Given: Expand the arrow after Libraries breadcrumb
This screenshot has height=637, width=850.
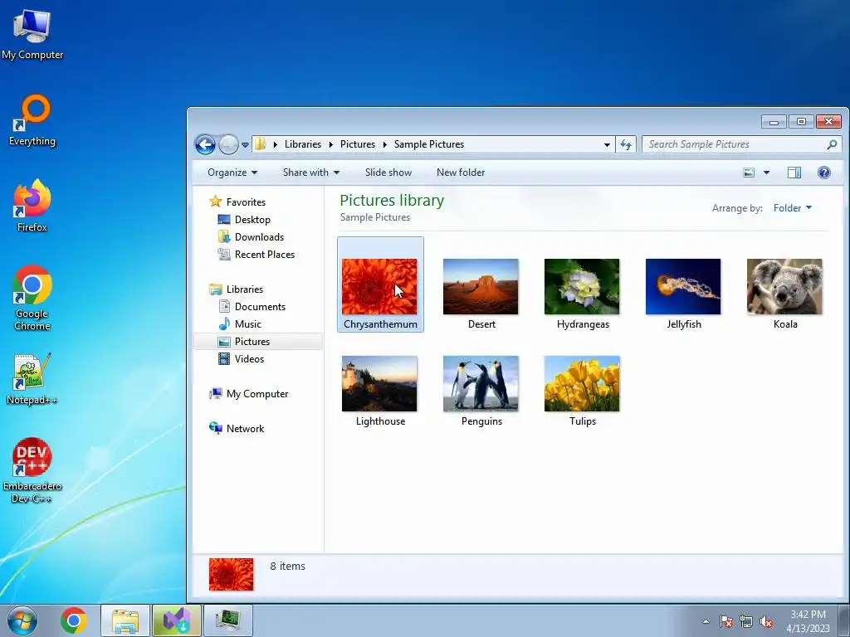Looking at the screenshot, I should pos(330,144).
